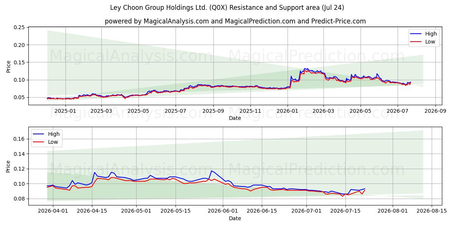This screenshot has width=454, height=227.
Task: Click 'Low' in the top chart legend
Action: [430, 42]
